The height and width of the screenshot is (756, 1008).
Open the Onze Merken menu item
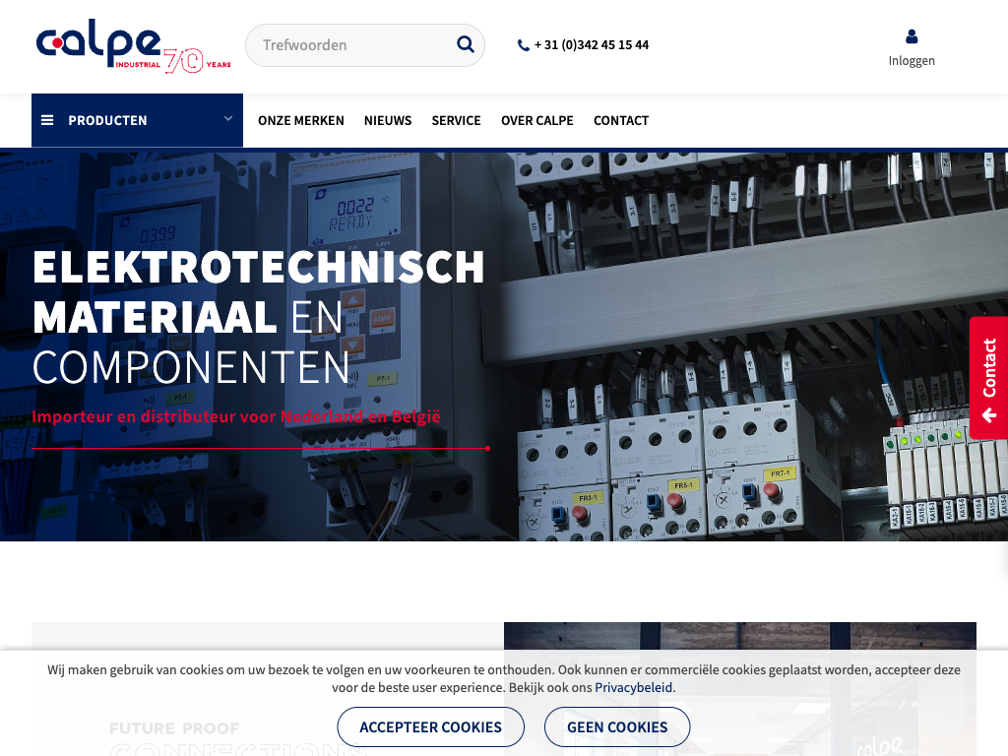click(x=301, y=120)
